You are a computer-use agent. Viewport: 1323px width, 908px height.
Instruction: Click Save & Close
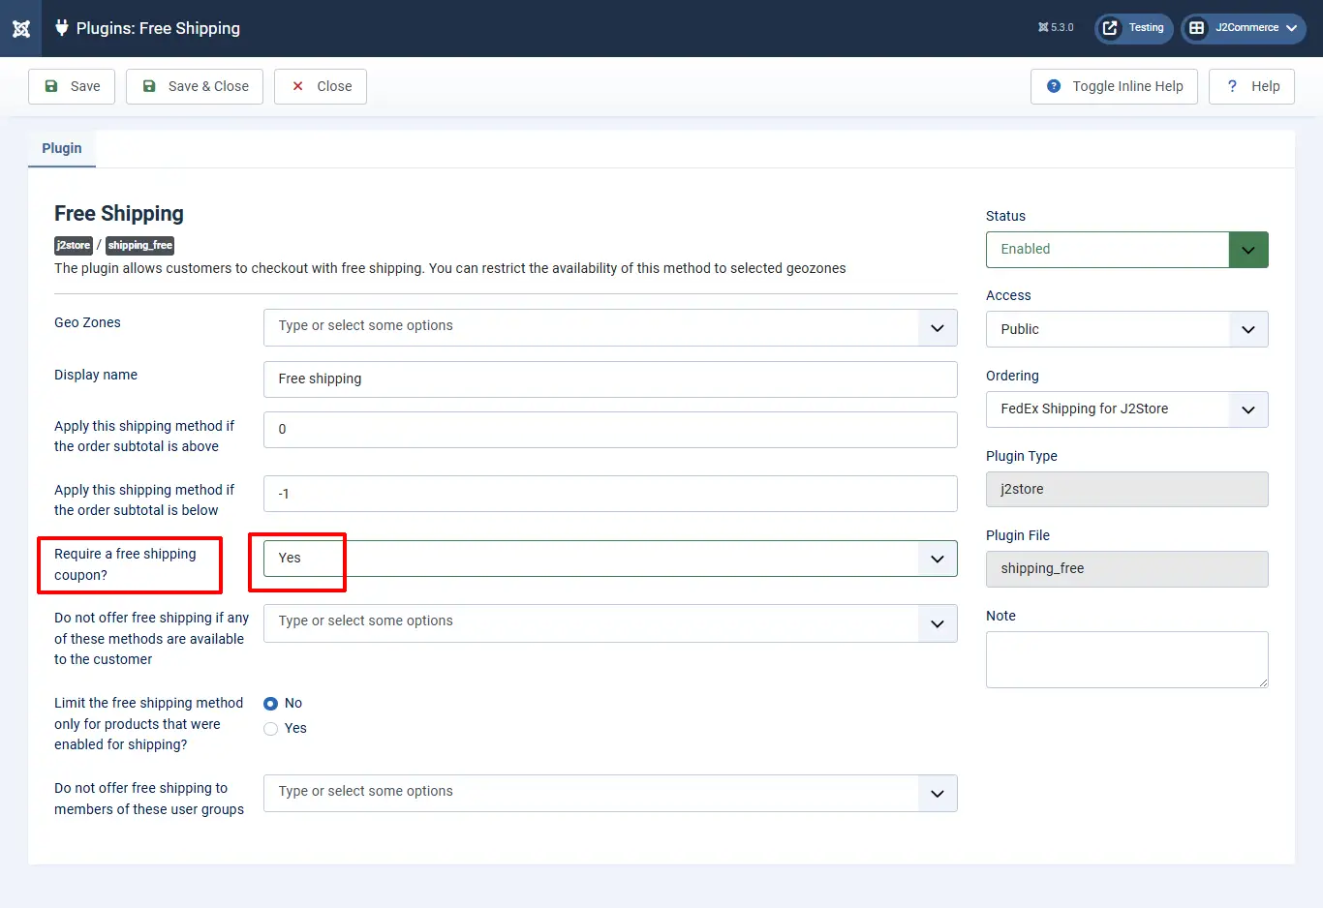click(x=195, y=86)
